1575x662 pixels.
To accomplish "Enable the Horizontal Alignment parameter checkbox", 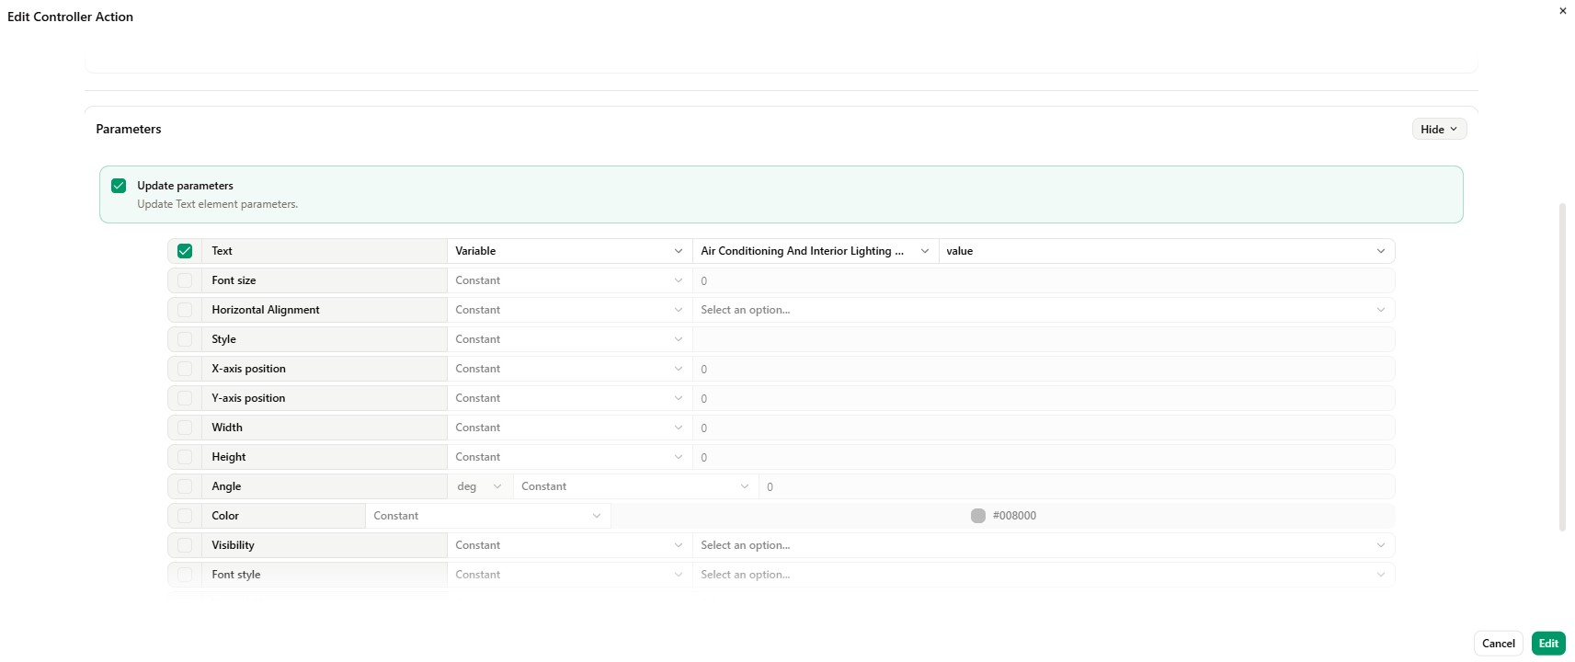I will tap(185, 310).
